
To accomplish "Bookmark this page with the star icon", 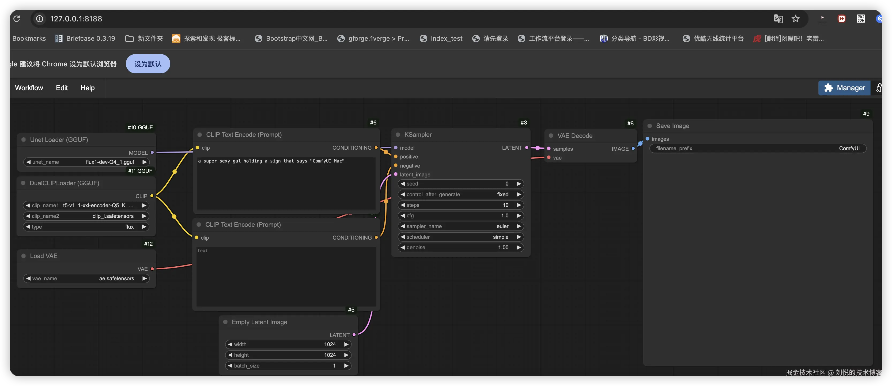I will pyautogui.click(x=795, y=19).
